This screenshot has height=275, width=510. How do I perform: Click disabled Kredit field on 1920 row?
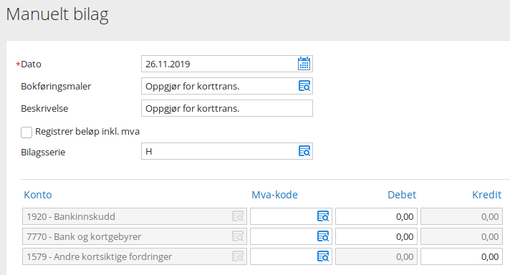tap(461, 216)
